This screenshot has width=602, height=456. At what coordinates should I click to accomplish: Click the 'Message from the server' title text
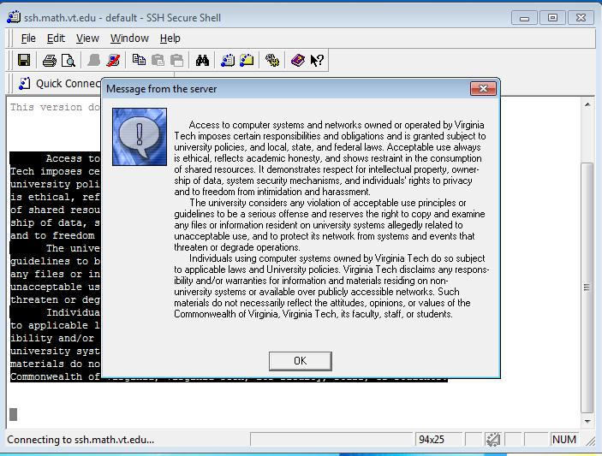tap(162, 89)
